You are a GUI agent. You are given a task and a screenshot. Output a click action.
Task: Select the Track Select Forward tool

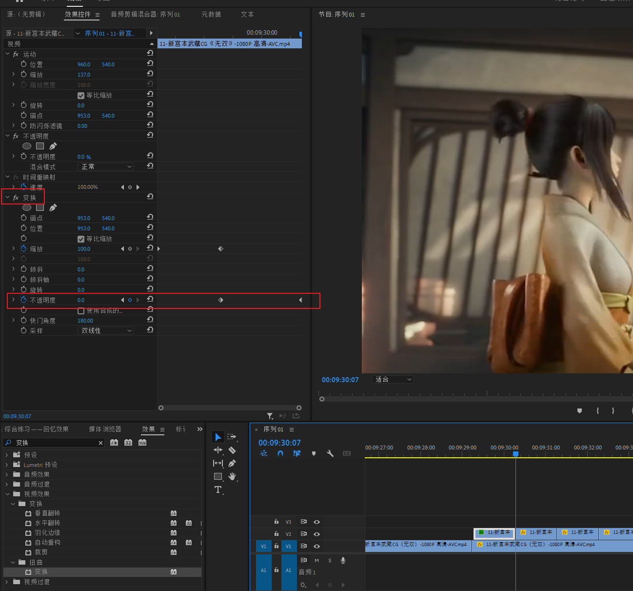tap(232, 437)
